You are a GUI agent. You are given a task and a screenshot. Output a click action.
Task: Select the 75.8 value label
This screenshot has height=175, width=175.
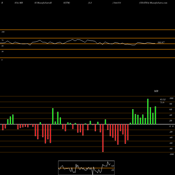tap(162, 103)
